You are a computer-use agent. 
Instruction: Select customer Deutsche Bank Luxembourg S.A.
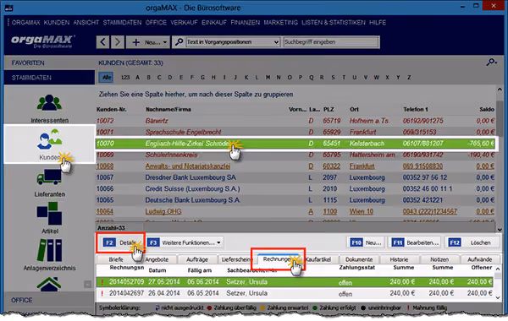point(295,199)
